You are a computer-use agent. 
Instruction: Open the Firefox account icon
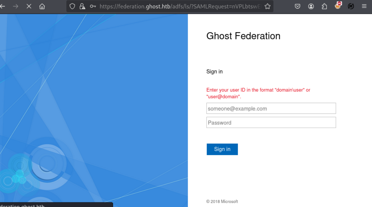pyautogui.click(x=311, y=6)
